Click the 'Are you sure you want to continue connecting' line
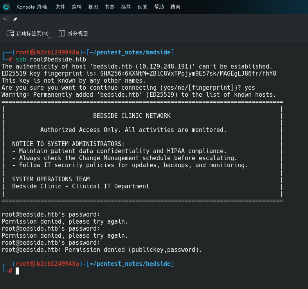308x289 pixels. tap(128, 88)
